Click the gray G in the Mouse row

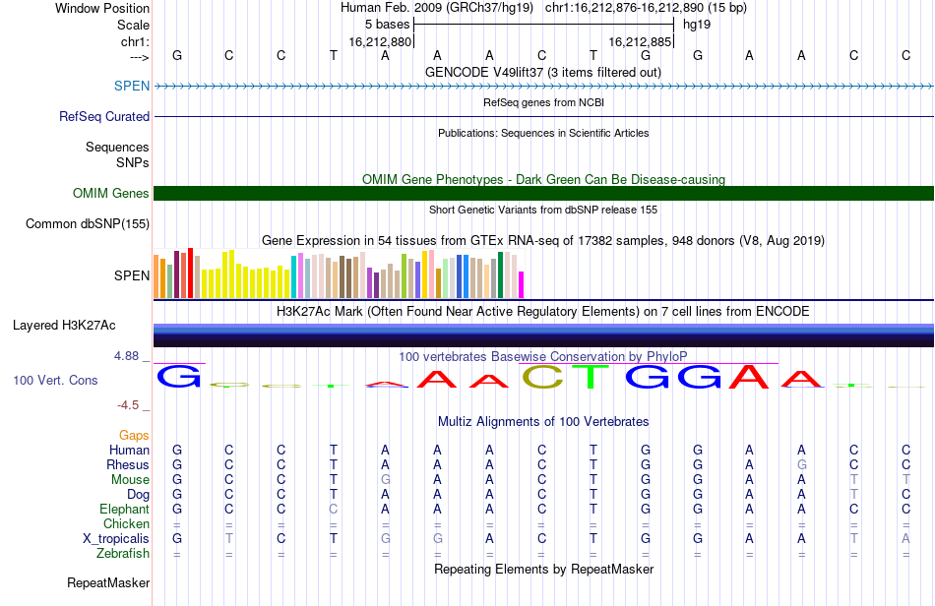tap(385, 480)
